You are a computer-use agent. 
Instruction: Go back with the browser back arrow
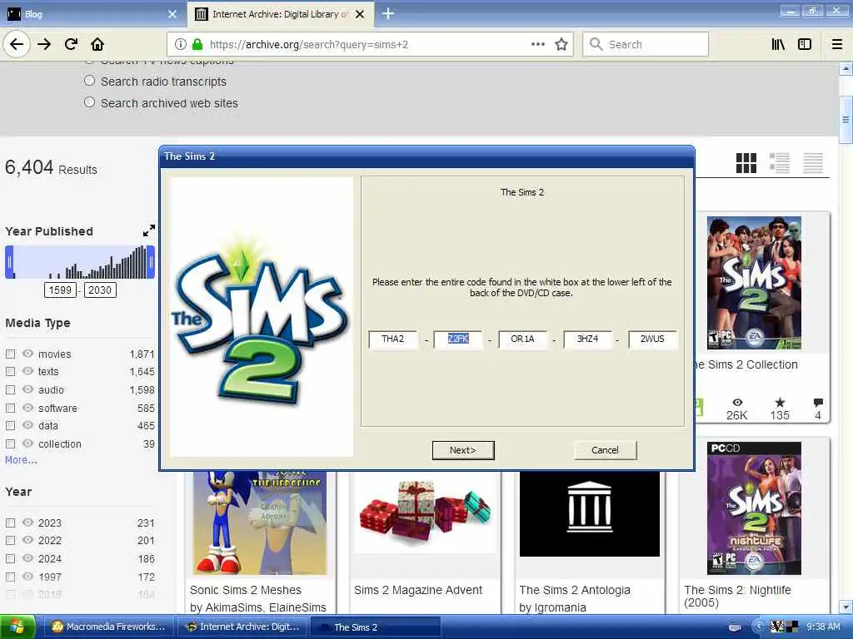[17, 44]
